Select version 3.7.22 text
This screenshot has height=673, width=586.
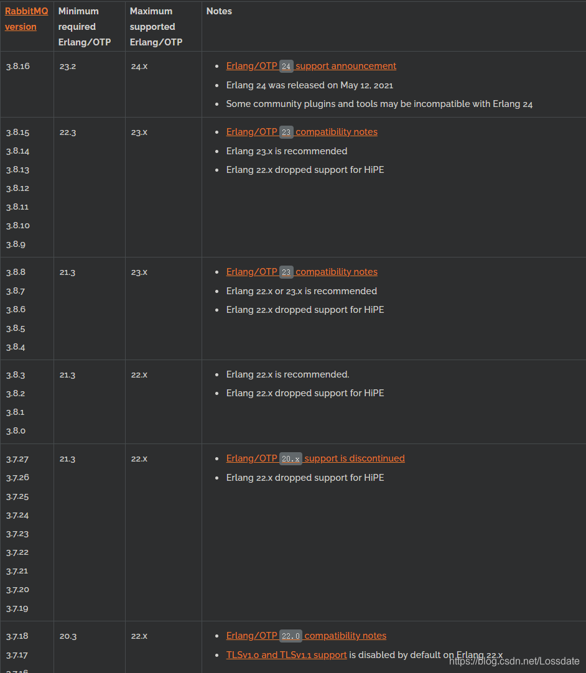[x=17, y=552]
